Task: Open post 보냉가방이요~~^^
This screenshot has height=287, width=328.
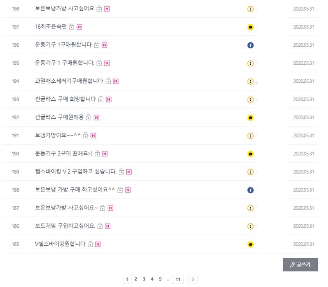Action: point(58,136)
